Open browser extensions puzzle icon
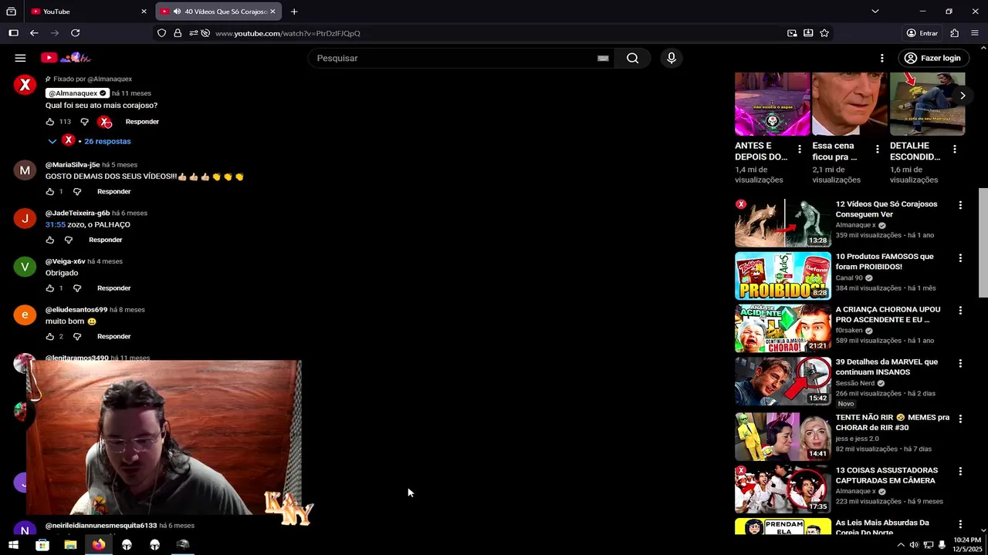Image resolution: width=988 pixels, height=555 pixels. coord(955,33)
